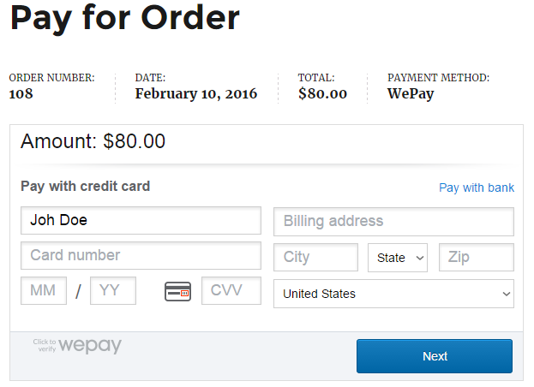This screenshot has width=534, height=387.
Task: Select the Zip code field
Action: point(476,257)
